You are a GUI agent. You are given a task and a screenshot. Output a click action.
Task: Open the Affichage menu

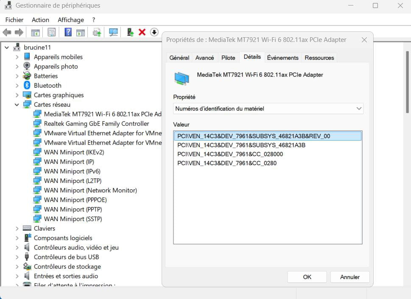71,20
